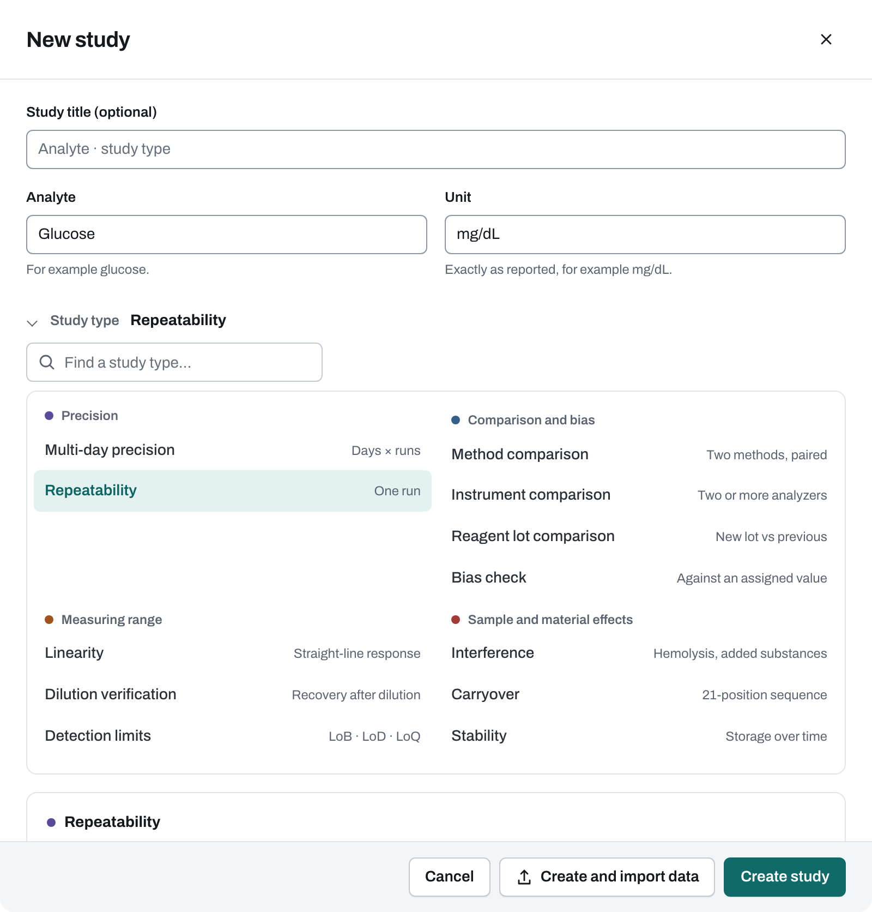Click the 'Straight-line response' description
The height and width of the screenshot is (912, 872).
click(357, 653)
